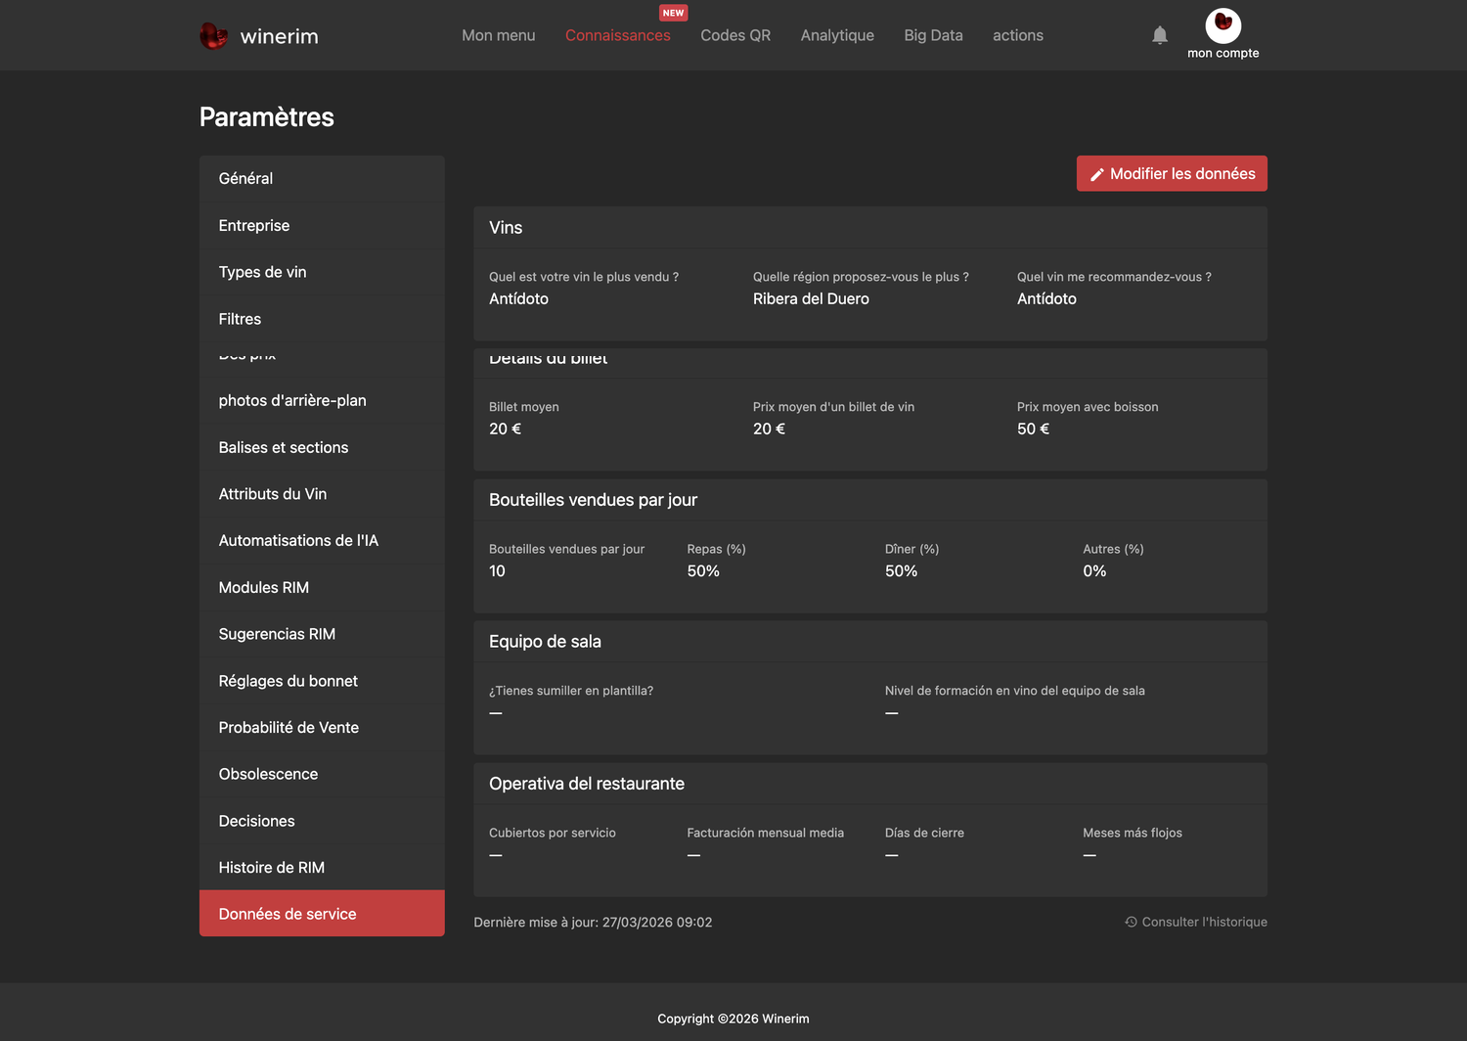
Task: Click the Paramètres page heading
Action: point(267,117)
